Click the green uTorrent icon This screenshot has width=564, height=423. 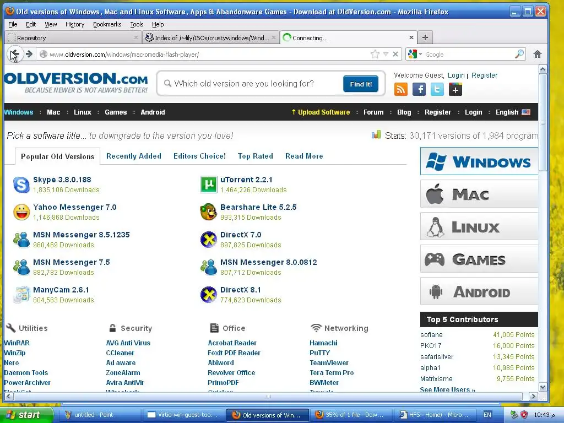point(209,185)
